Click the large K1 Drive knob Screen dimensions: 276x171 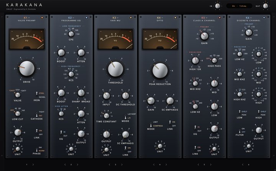(27, 69)
